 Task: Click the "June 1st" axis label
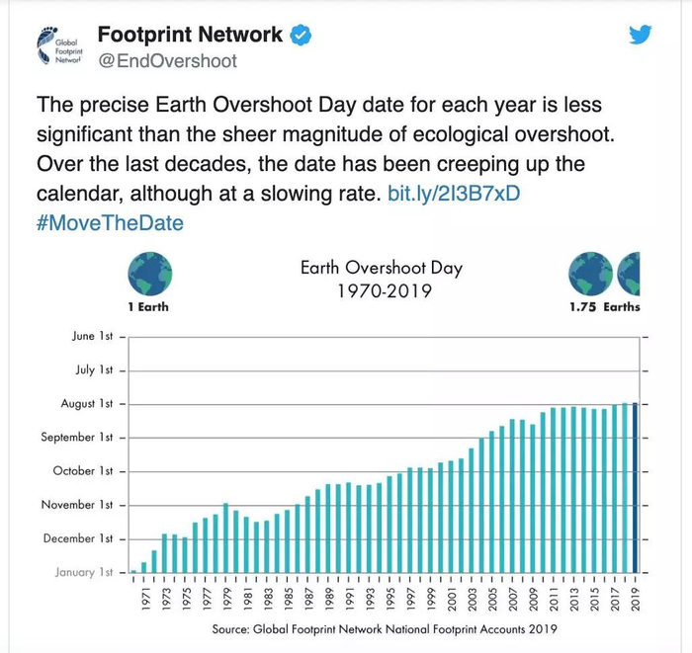97,337
